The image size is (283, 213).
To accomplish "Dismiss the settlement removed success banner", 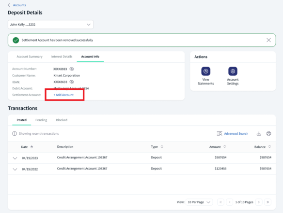I will click(x=268, y=40).
